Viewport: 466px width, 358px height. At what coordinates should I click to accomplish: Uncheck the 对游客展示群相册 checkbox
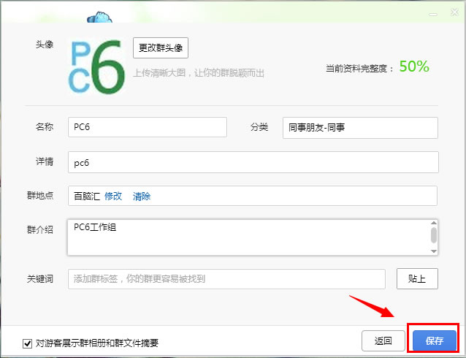[28, 343]
